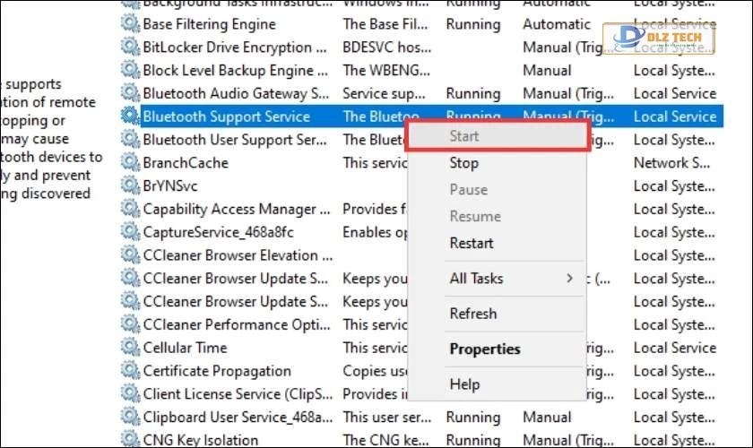Click the CNG Key Isolation gear icon
The height and width of the screenshot is (448, 753).
131,440
